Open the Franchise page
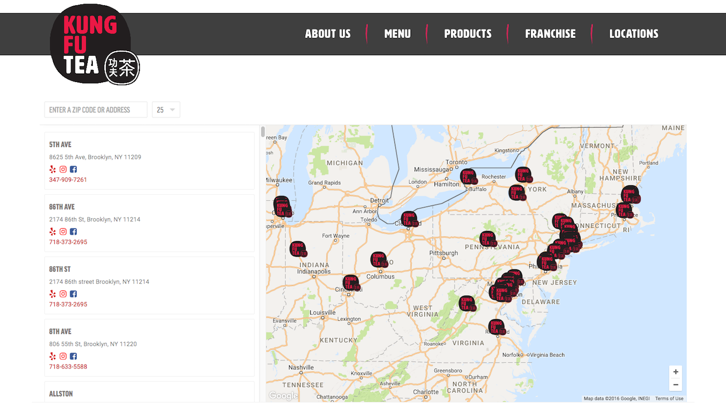This screenshot has height=408, width=726. (x=550, y=34)
